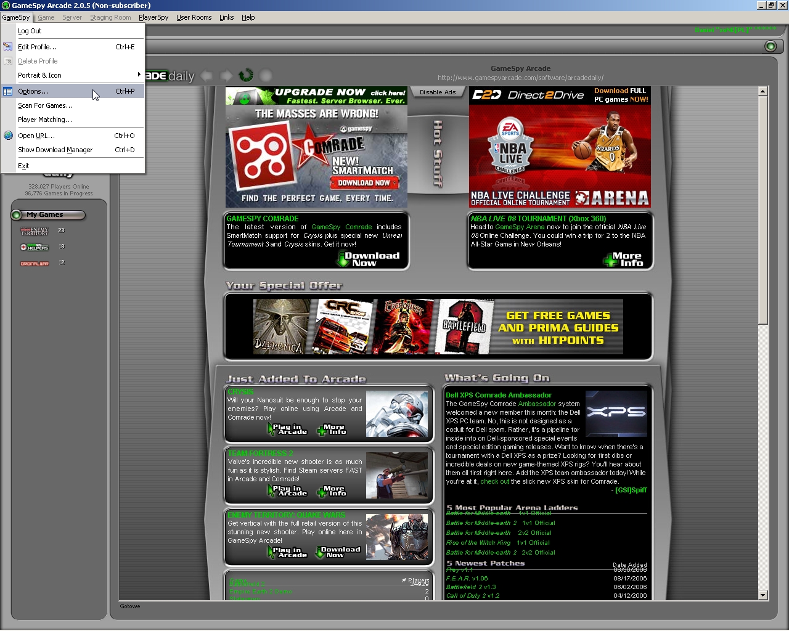Viewport: 789px width, 631px height.
Task: Open Options from the GameSpy menu
Action: point(73,91)
